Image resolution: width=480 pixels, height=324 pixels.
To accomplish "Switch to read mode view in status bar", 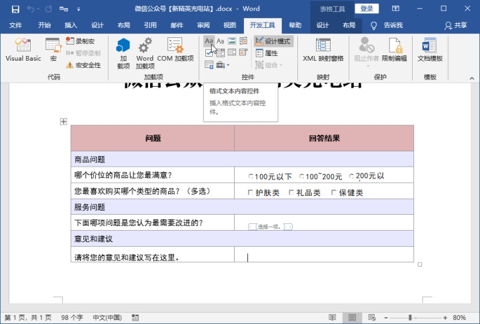I will click(x=333, y=317).
